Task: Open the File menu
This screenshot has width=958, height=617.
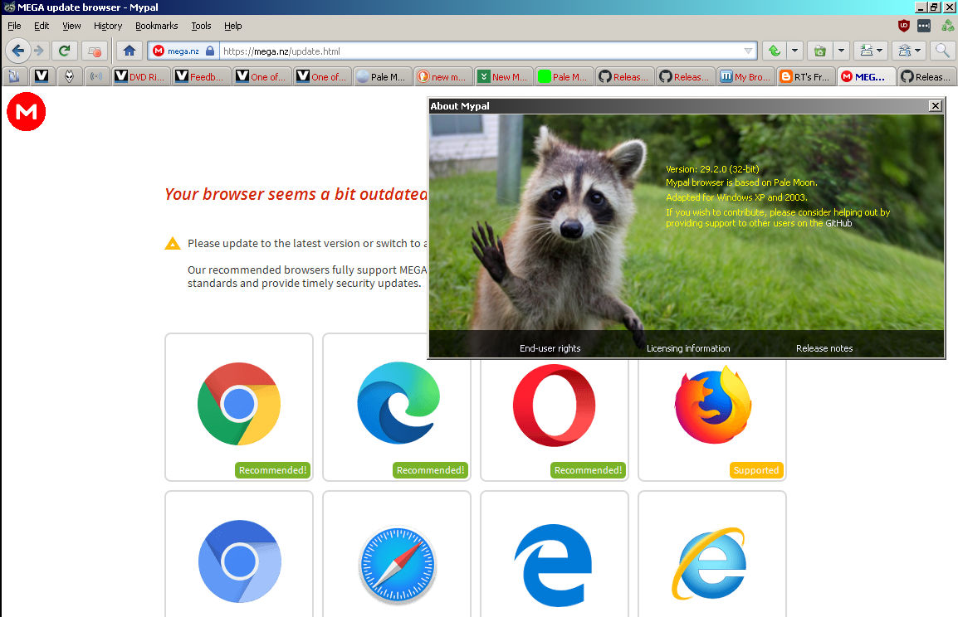Action: 14,26
